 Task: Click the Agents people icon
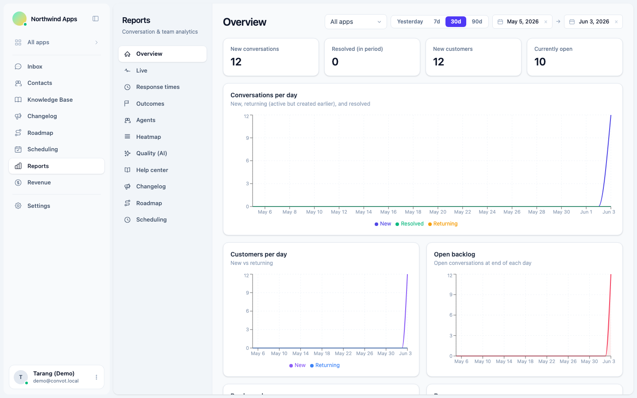point(127,120)
